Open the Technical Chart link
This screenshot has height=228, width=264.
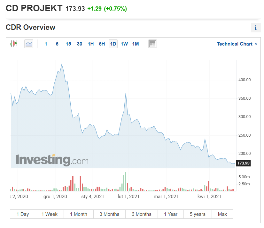coord(237,44)
